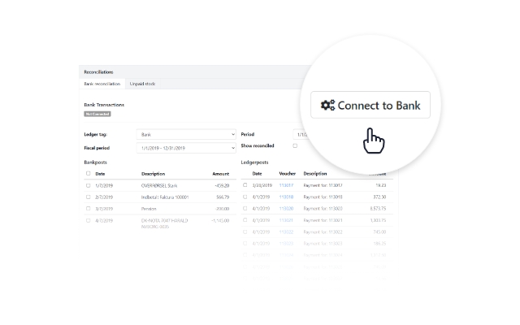Open voucher link 113020

(286, 209)
